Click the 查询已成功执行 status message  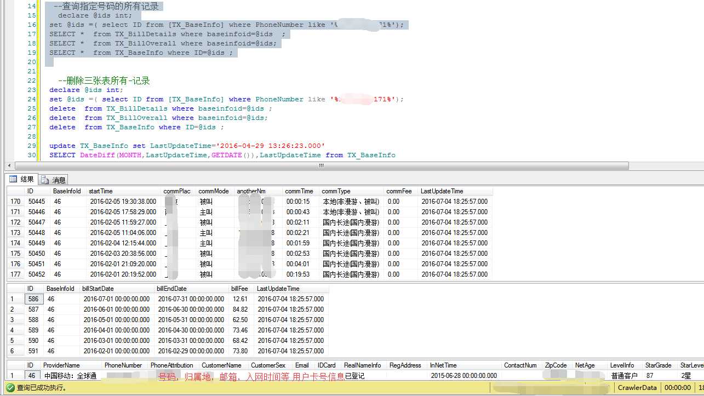[42, 388]
